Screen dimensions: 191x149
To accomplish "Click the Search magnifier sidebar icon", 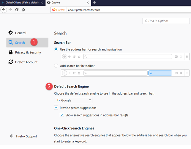I will tap(11, 43).
